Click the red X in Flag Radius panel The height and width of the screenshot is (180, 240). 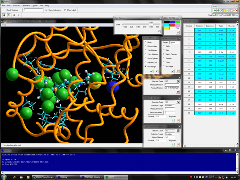pos(159,31)
